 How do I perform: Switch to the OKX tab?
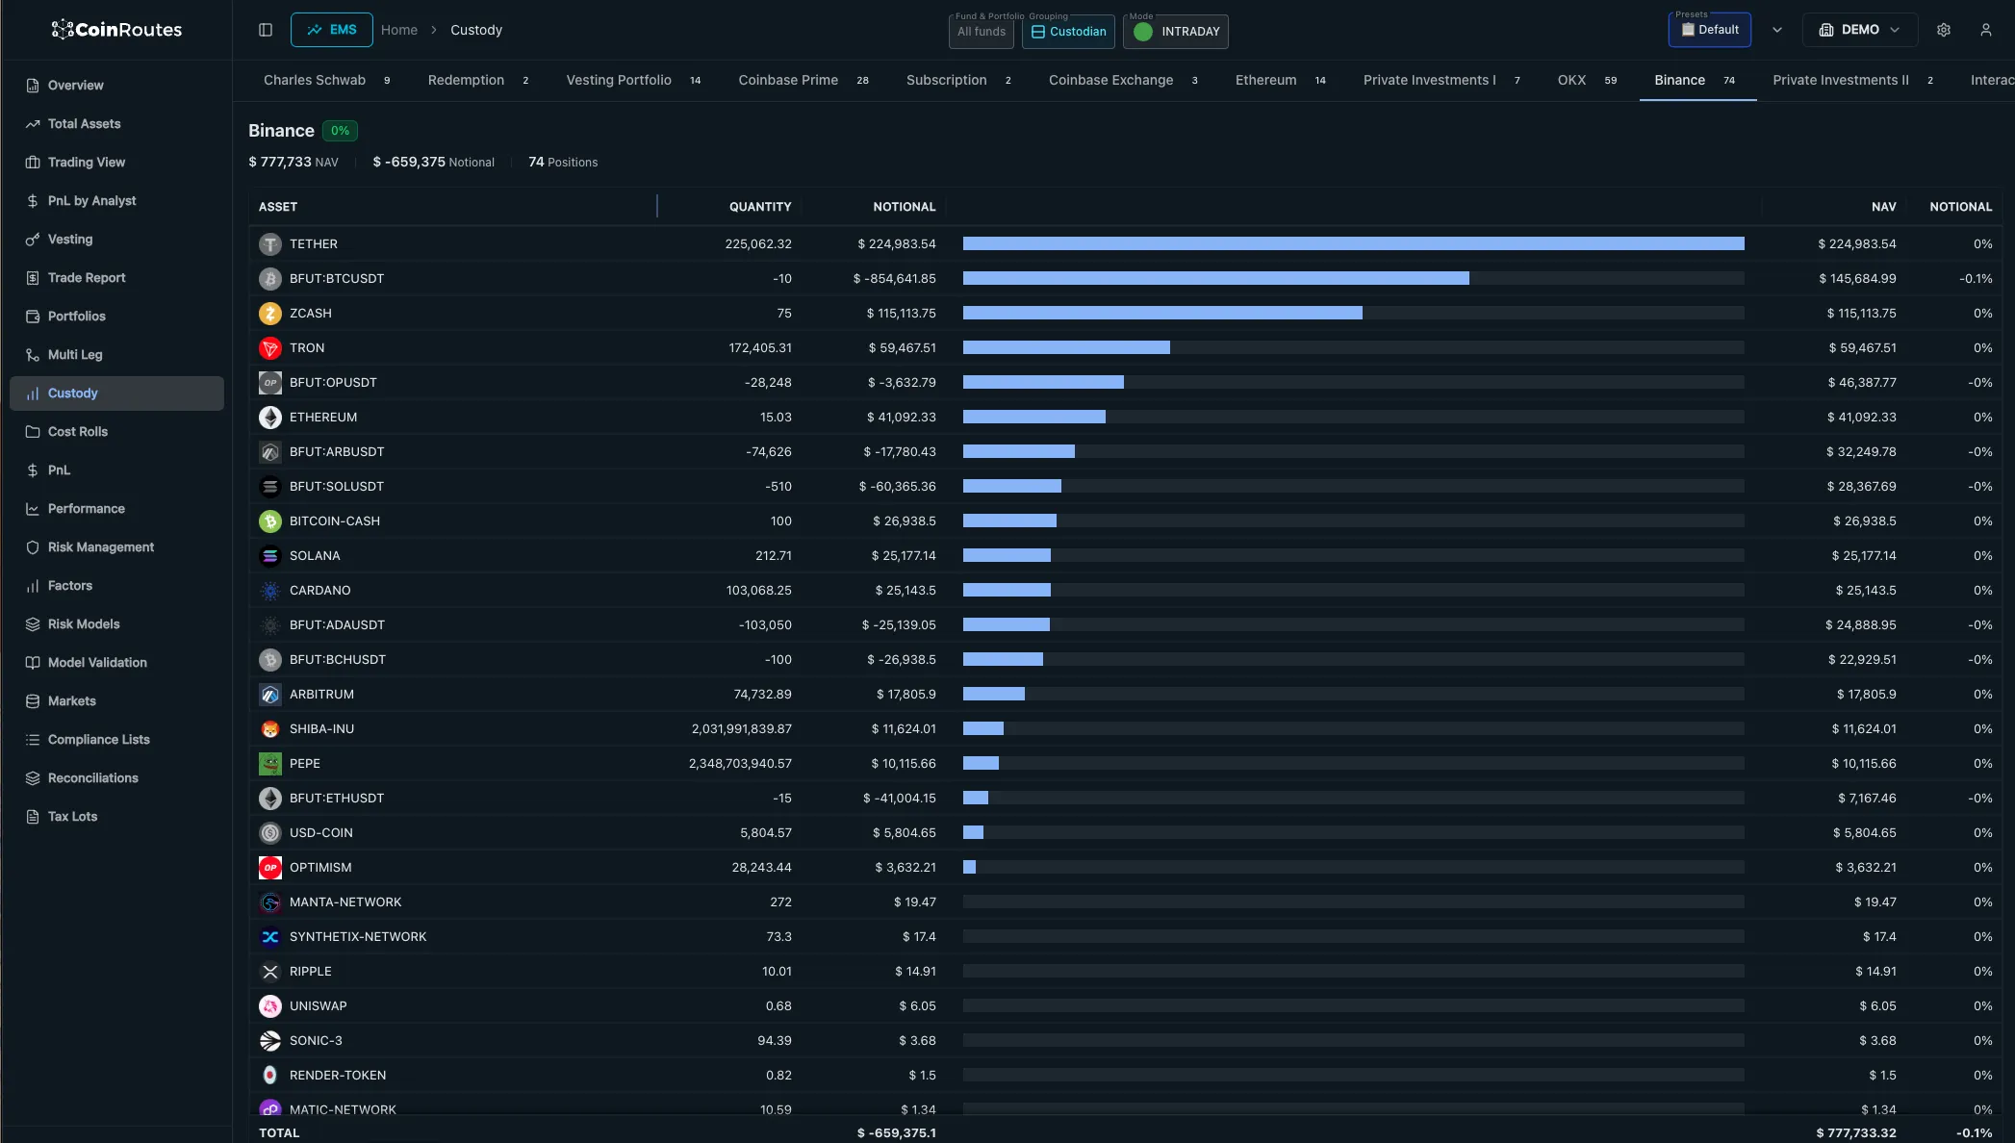point(1587,80)
